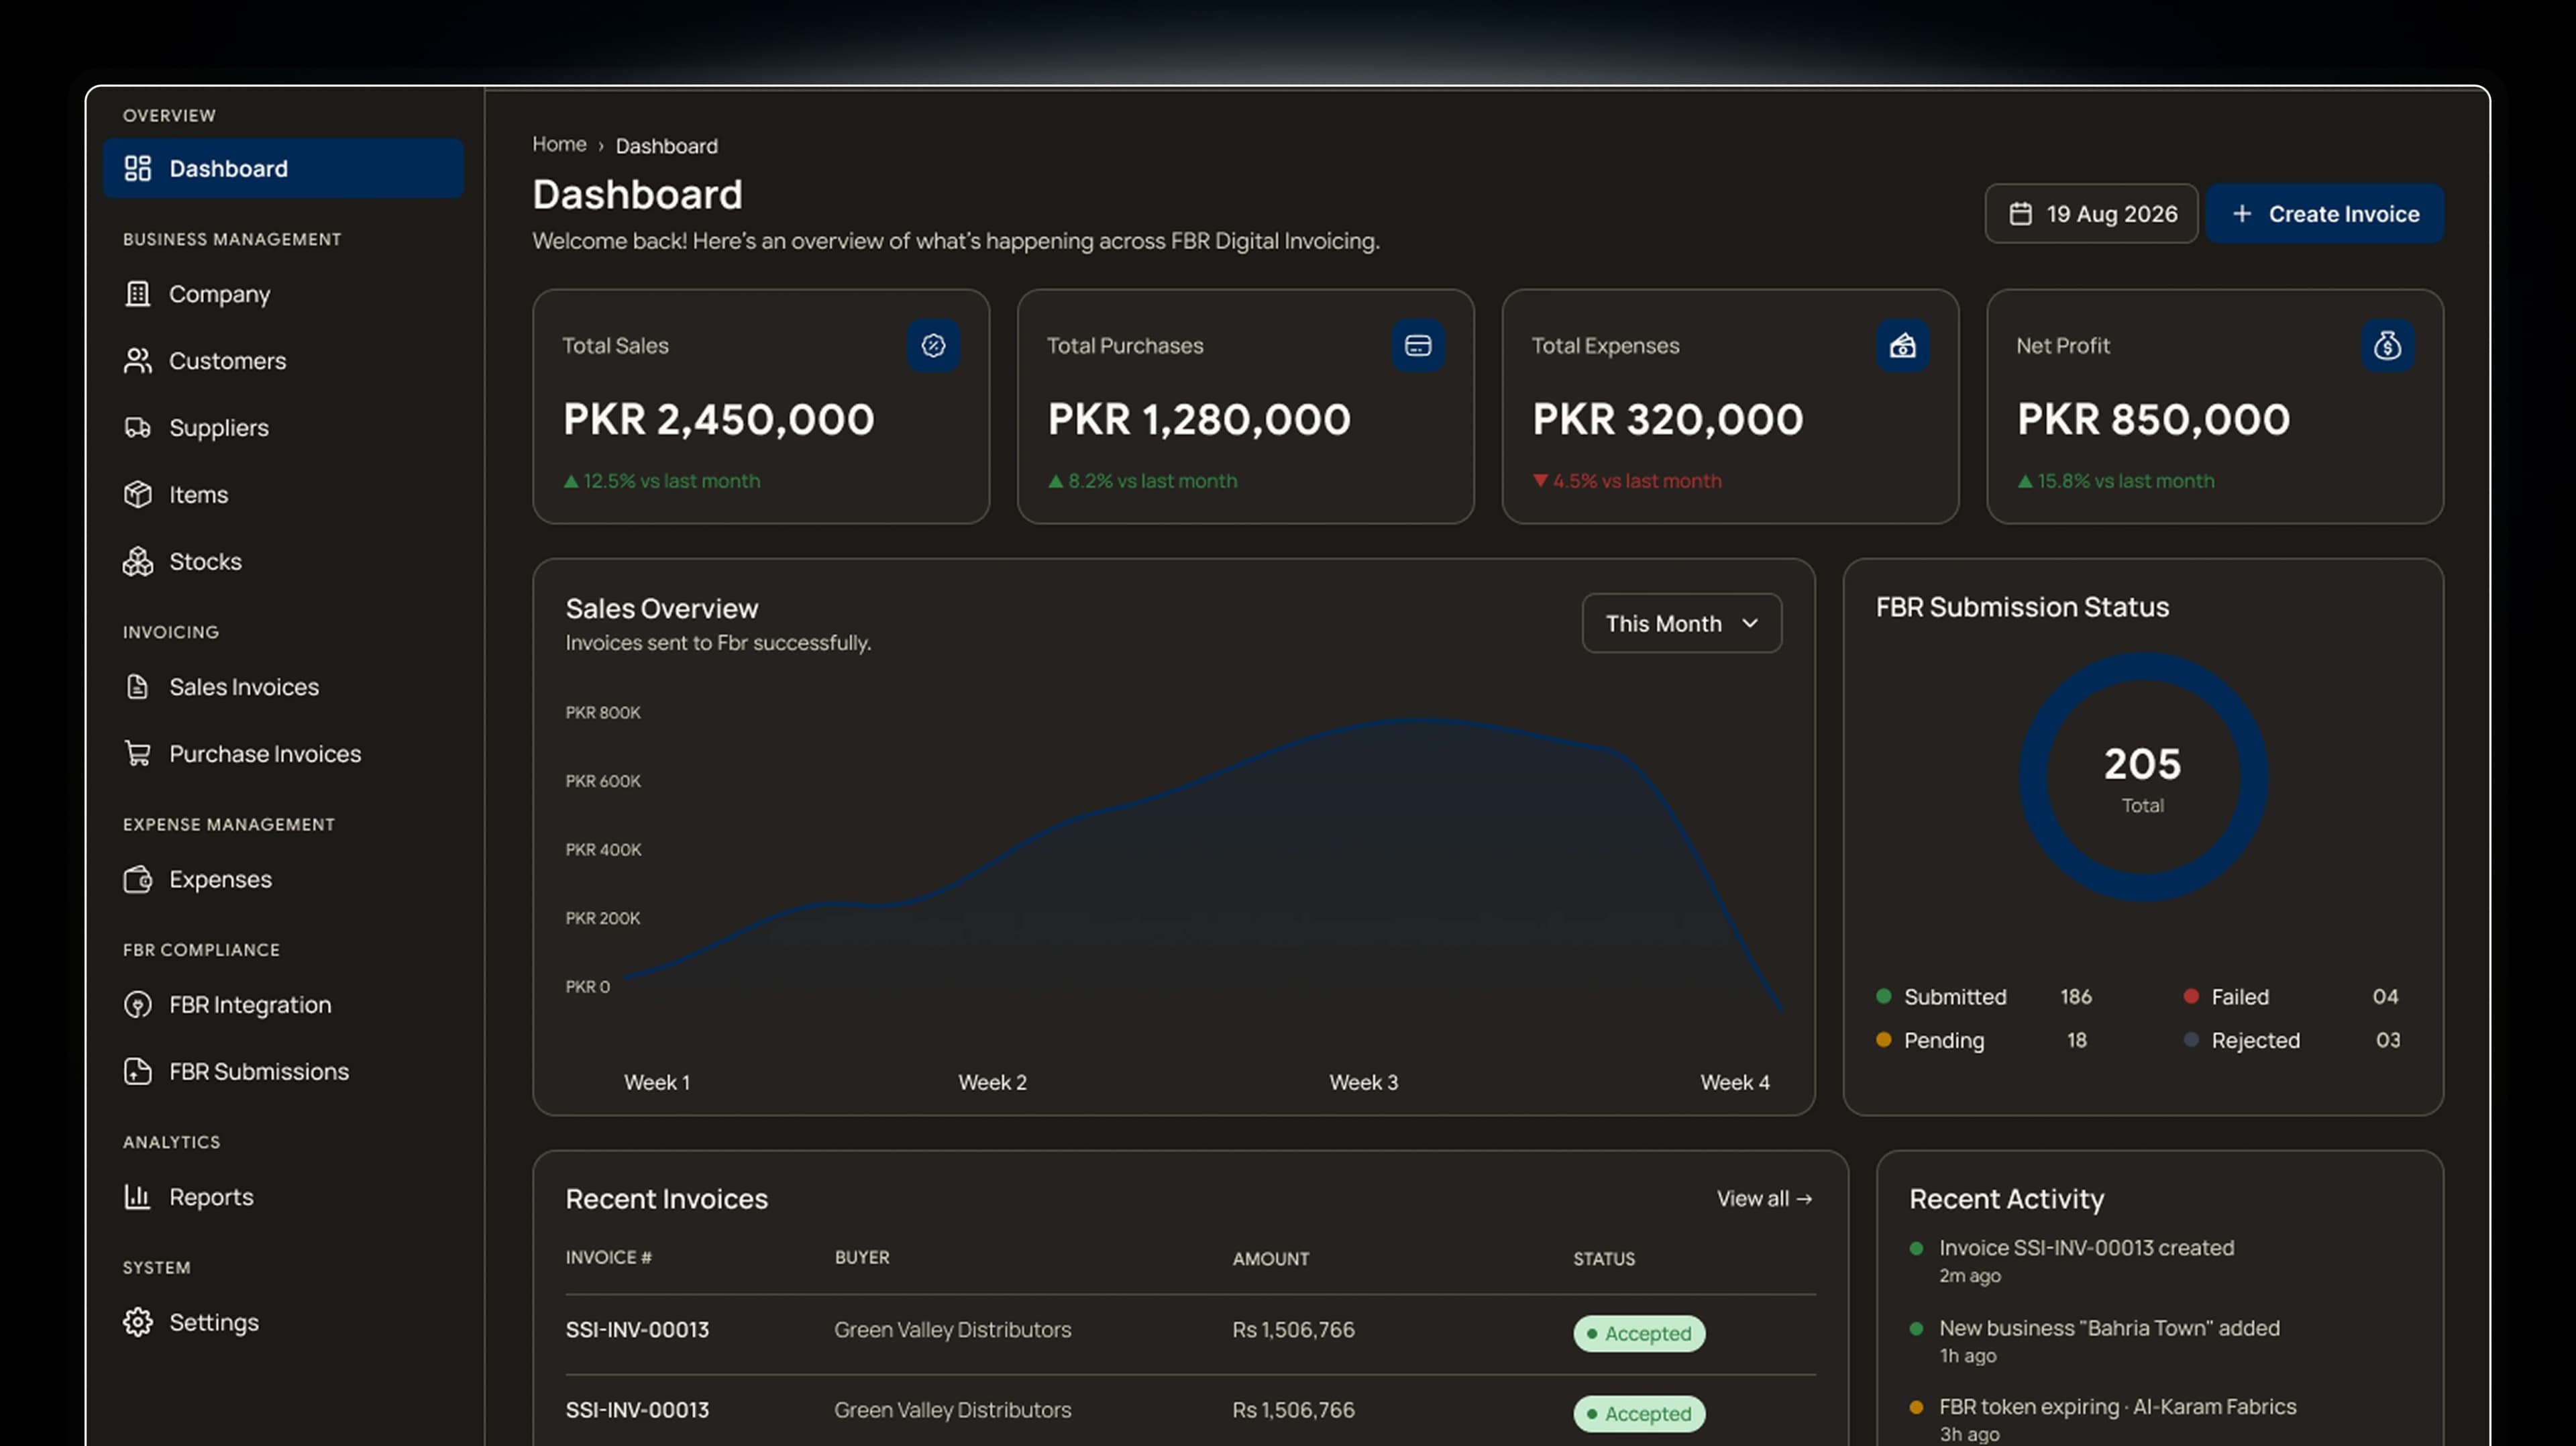This screenshot has width=2576, height=1446.
Task: Click Green Valley Distributors in first row
Action: pyautogui.click(x=952, y=1329)
